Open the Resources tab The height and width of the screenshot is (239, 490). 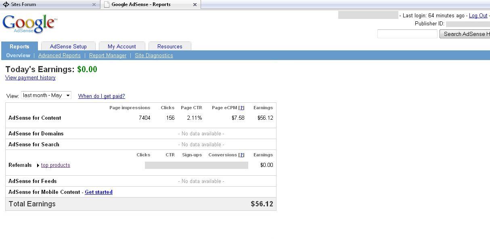click(x=170, y=46)
